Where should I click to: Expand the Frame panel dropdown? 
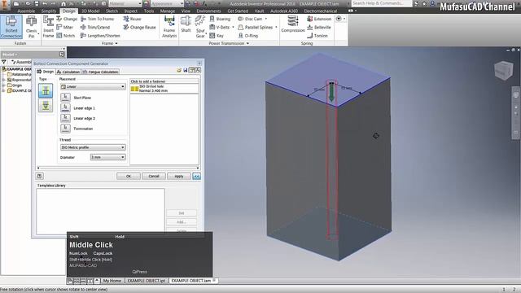[110, 43]
